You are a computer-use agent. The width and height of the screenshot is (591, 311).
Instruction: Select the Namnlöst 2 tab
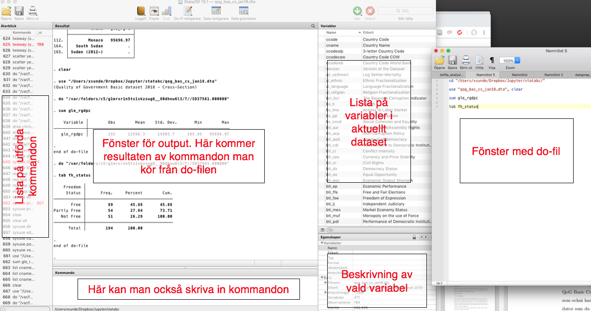tap(553, 75)
